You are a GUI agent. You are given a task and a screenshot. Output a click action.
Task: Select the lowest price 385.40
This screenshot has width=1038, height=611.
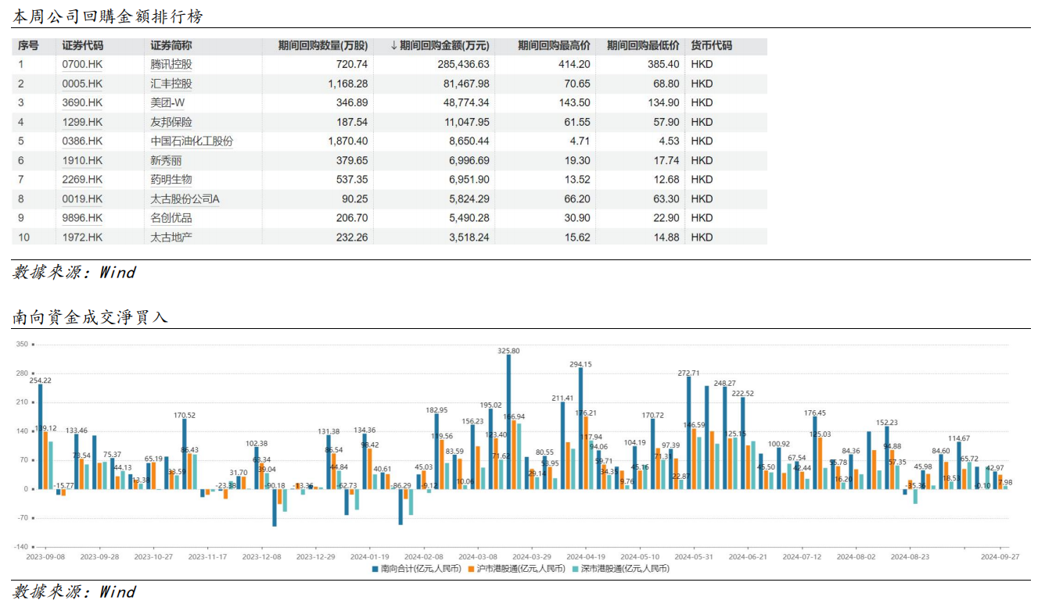663,64
